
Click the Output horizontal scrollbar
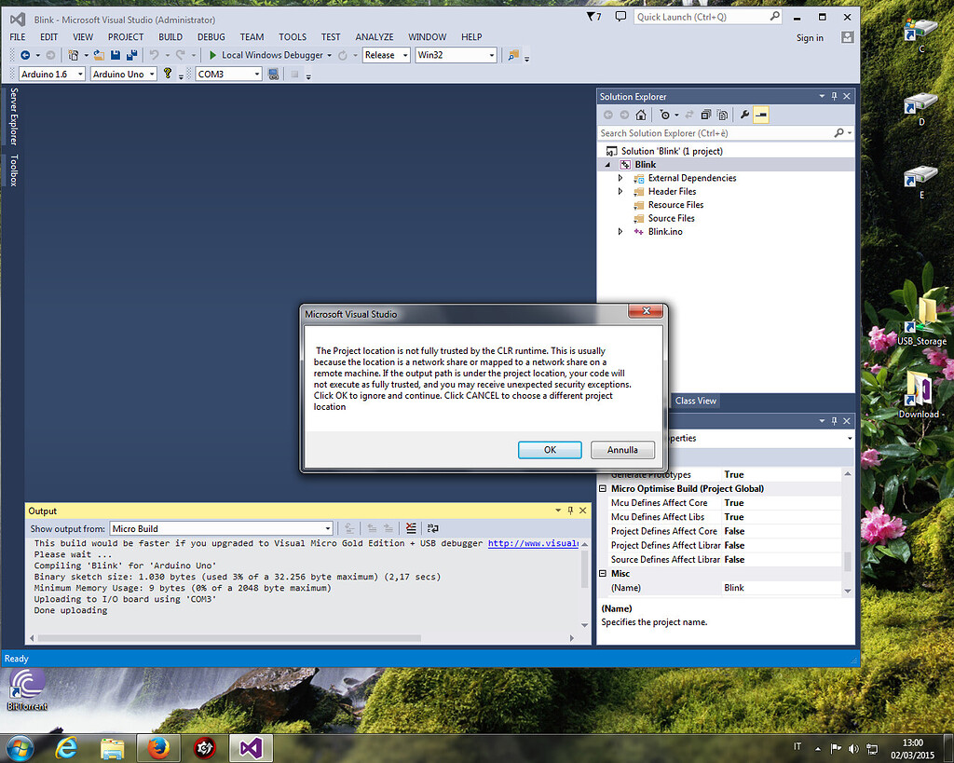tap(229, 638)
